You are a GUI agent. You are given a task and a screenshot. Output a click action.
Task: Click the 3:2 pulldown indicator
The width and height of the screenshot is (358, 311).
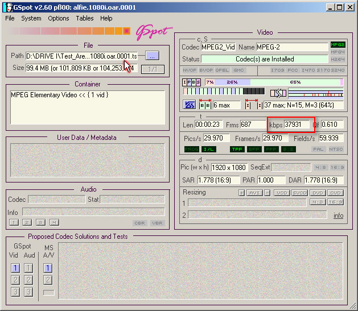[289, 150]
